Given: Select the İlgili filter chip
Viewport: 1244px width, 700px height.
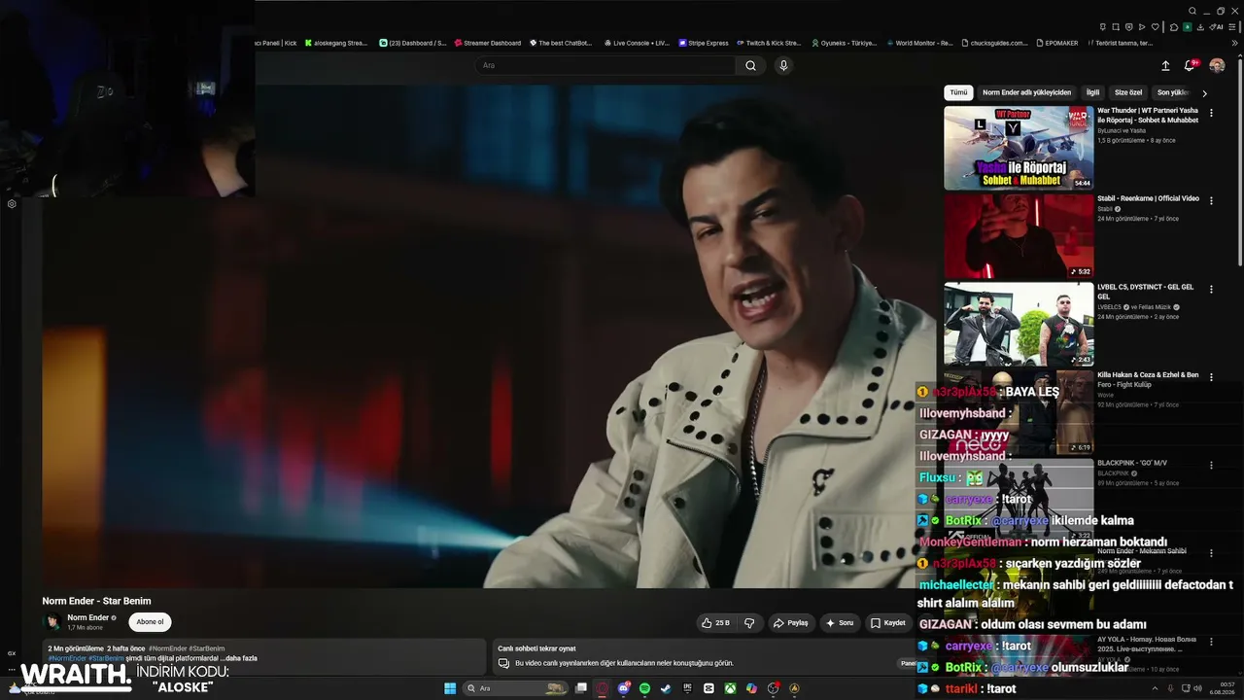Looking at the screenshot, I should tap(1092, 92).
